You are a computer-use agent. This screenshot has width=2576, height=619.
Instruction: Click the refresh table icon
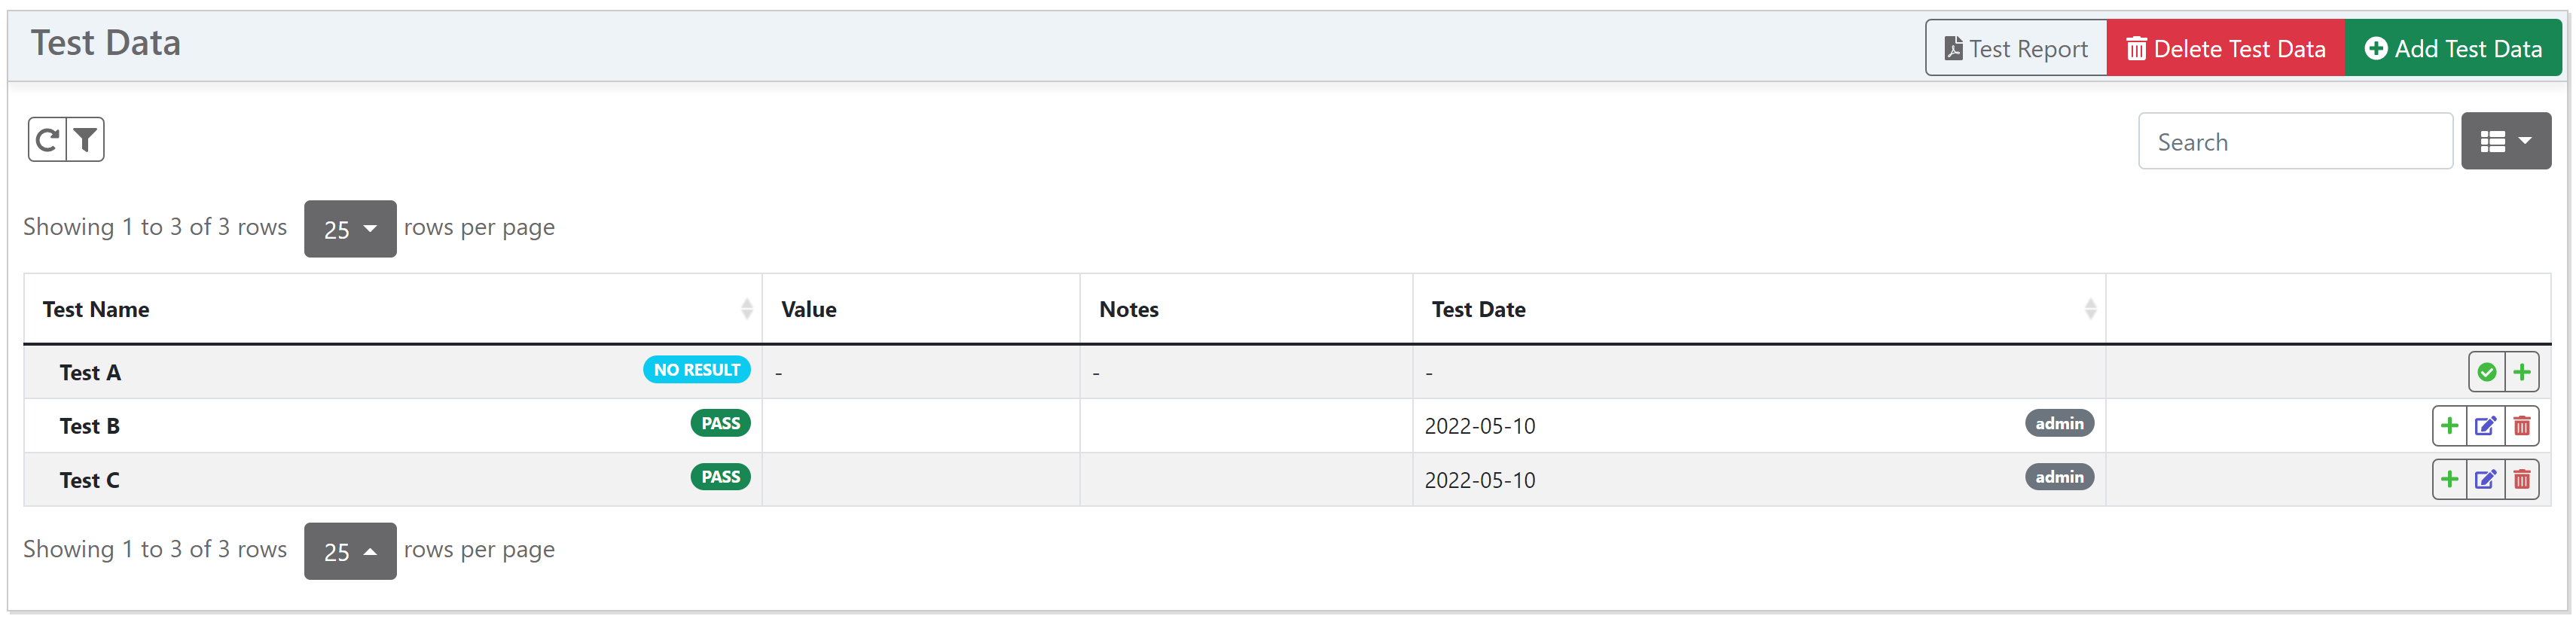[47, 140]
